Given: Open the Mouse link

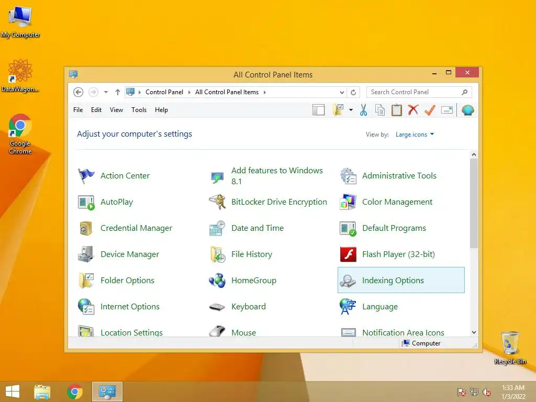Looking at the screenshot, I should click(243, 332).
